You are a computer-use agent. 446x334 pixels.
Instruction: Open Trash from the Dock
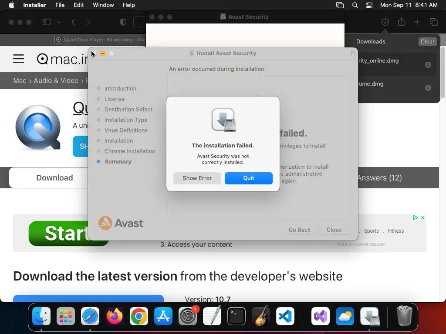[x=405, y=316]
